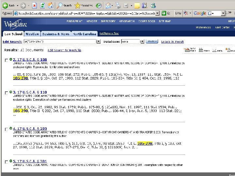Click the yellow note toolbar icon
This screenshot has width=235, height=176.
click(137, 6)
